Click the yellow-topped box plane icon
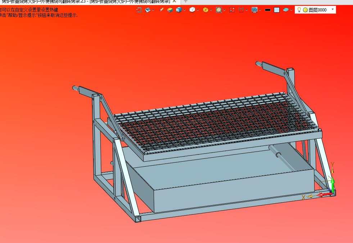The image size is (353, 243). [x=170, y=10]
